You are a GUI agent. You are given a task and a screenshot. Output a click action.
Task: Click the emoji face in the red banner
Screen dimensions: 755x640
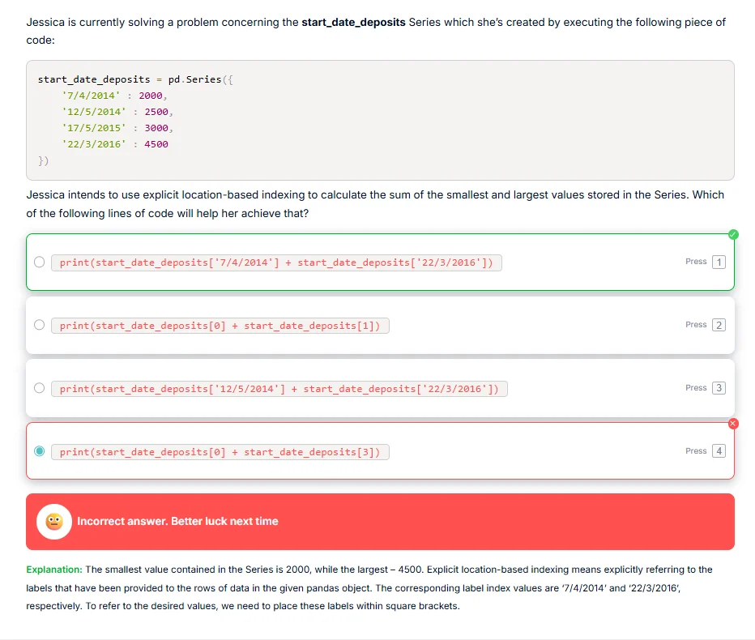(54, 522)
